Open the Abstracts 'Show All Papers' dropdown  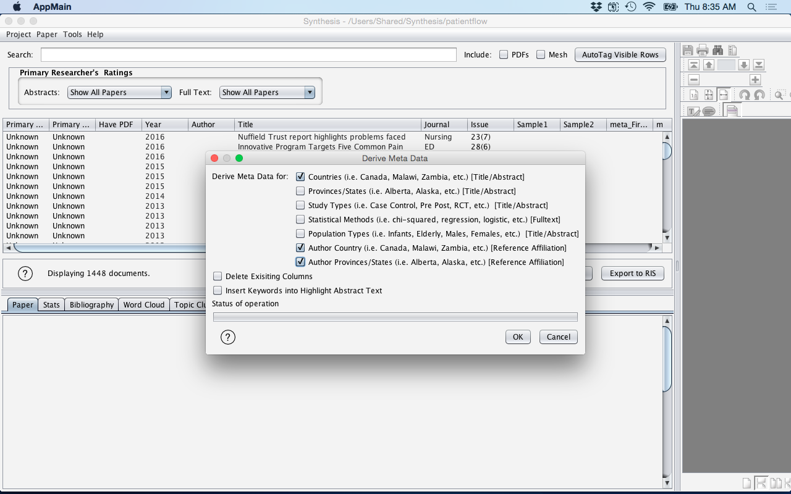pos(119,93)
